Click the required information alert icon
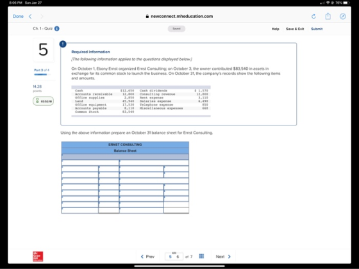Image resolution: width=359 pixels, height=269 pixels. pyautogui.click(x=63, y=44)
